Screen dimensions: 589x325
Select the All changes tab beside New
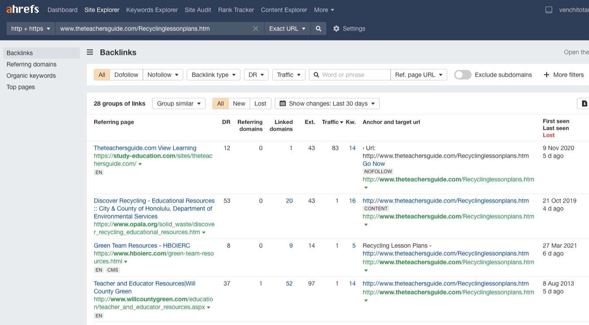coord(220,104)
